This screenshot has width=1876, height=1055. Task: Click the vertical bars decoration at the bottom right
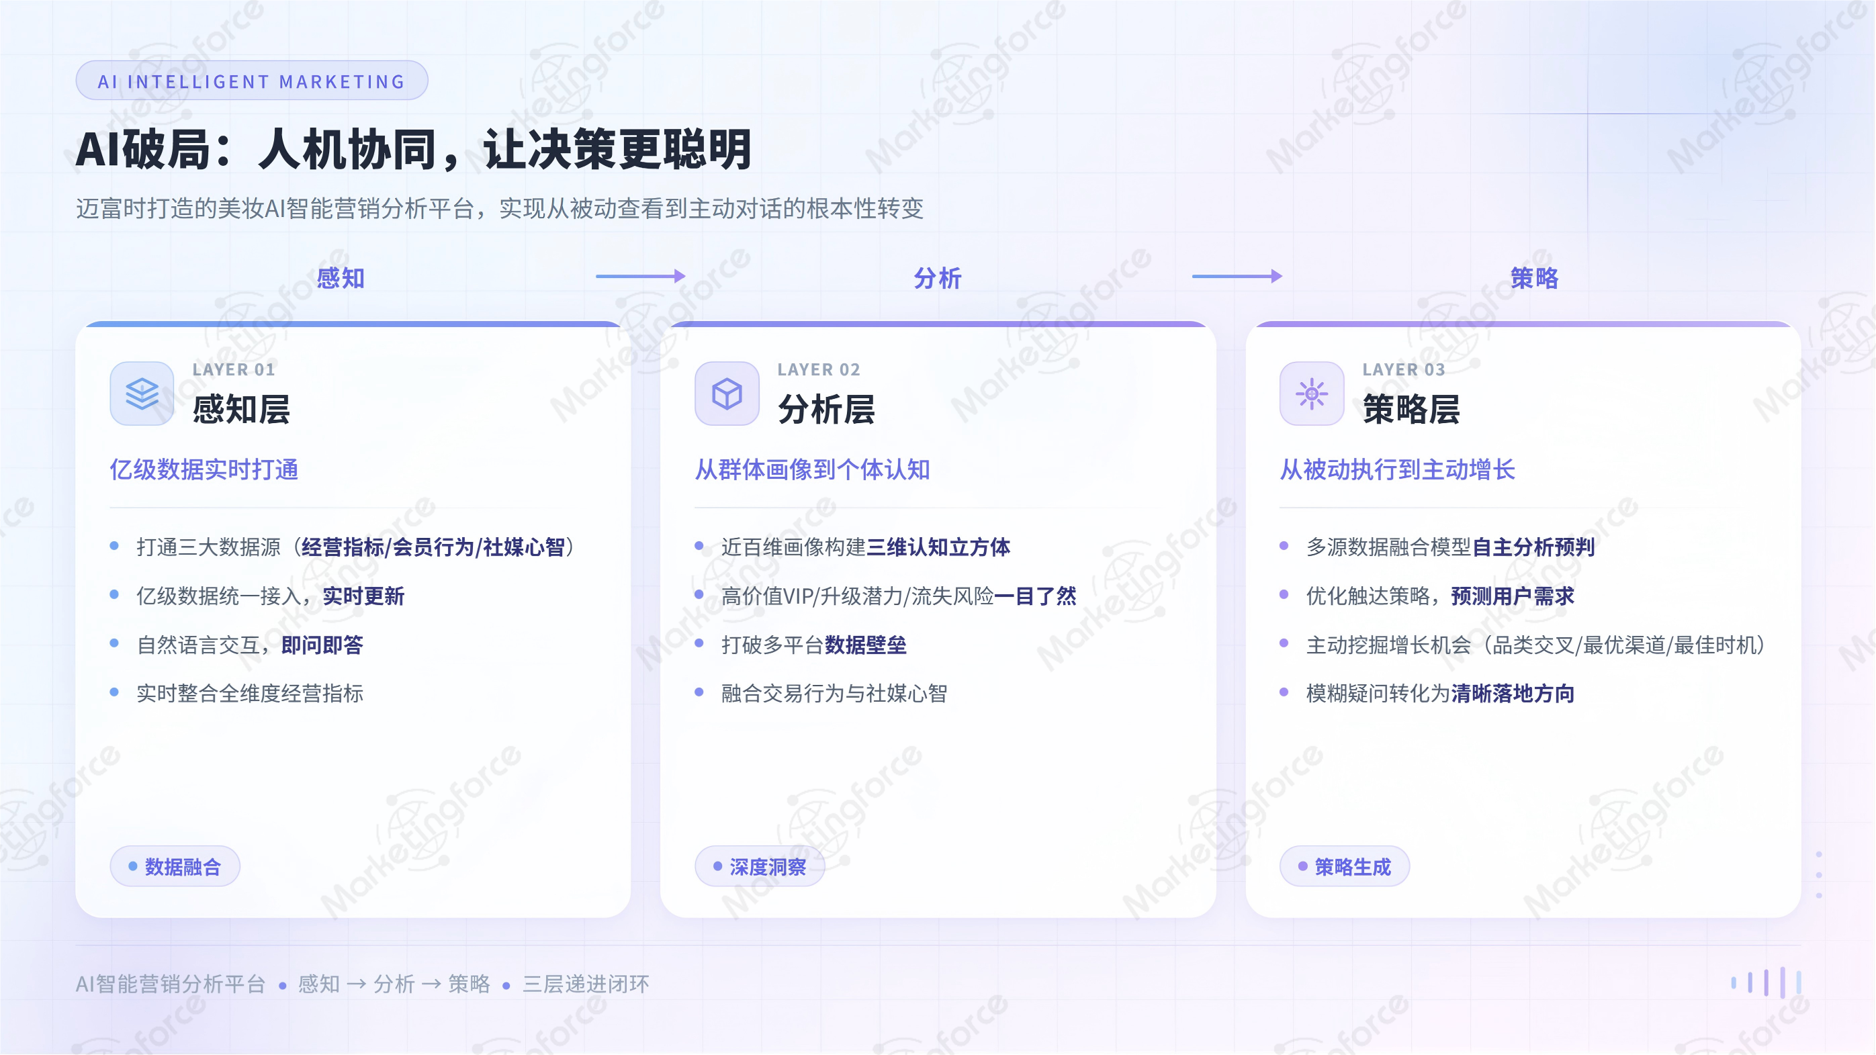pos(1767,982)
